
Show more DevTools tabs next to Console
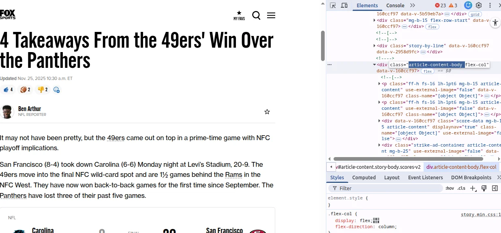(x=413, y=5)
